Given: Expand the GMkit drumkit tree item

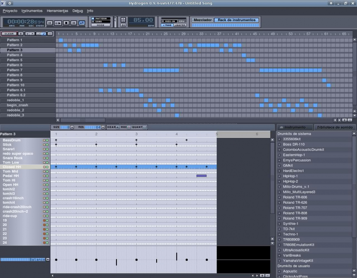Looking at the screenshot, I should click(x=279, y=165).
